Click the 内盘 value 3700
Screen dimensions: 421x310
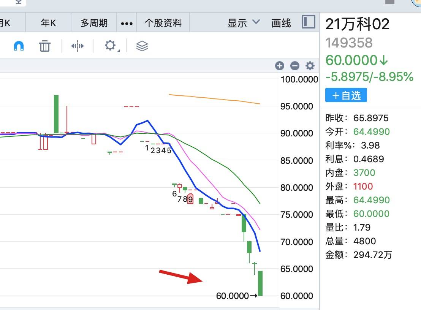pos(364,172)
